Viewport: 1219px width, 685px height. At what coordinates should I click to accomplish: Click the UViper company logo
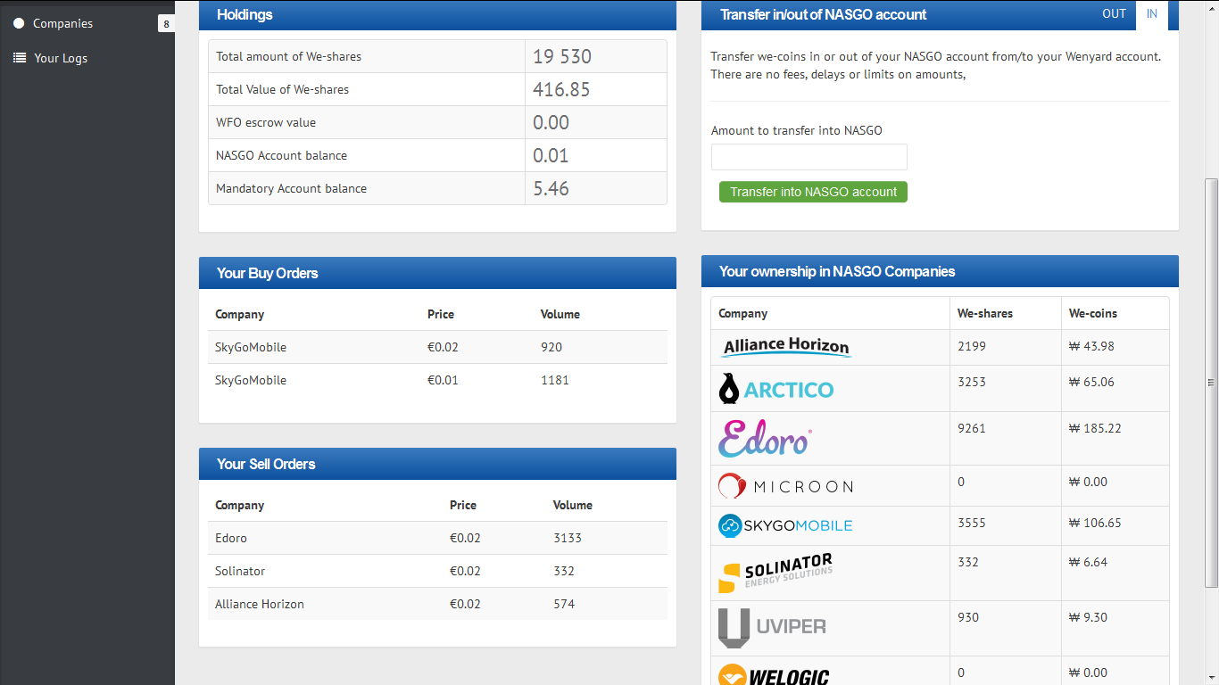pyautogui.click(x=772, y=627)
